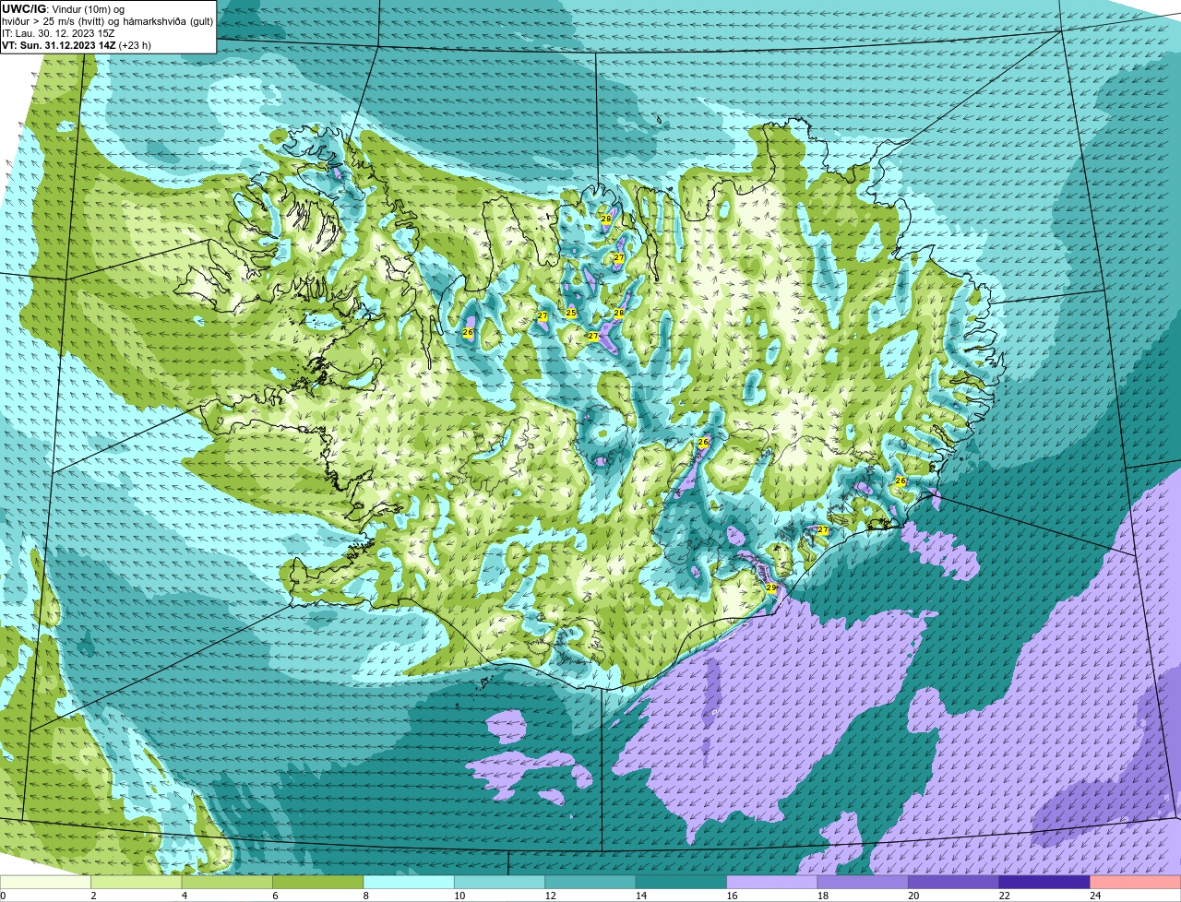Click the legend tick label "24"
The height and width of the screenshot is (902, 1181).
(x=1094, y=896)
